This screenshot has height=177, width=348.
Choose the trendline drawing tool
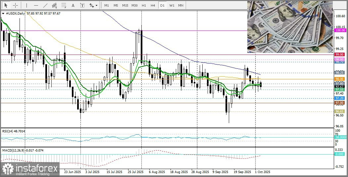(45, 5)
